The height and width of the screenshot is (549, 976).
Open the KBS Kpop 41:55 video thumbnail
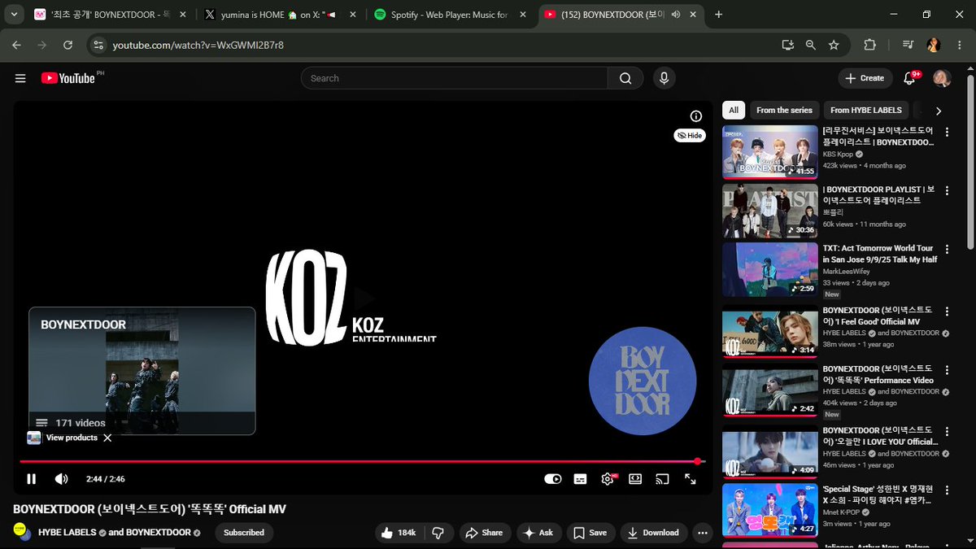pyautogui.click(x=770, y=151)
